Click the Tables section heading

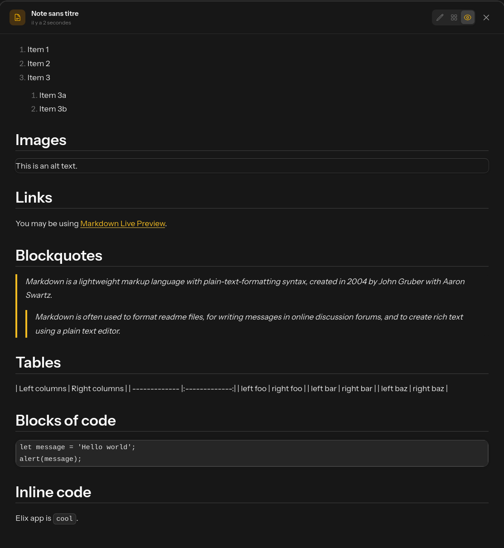point(38,362)
